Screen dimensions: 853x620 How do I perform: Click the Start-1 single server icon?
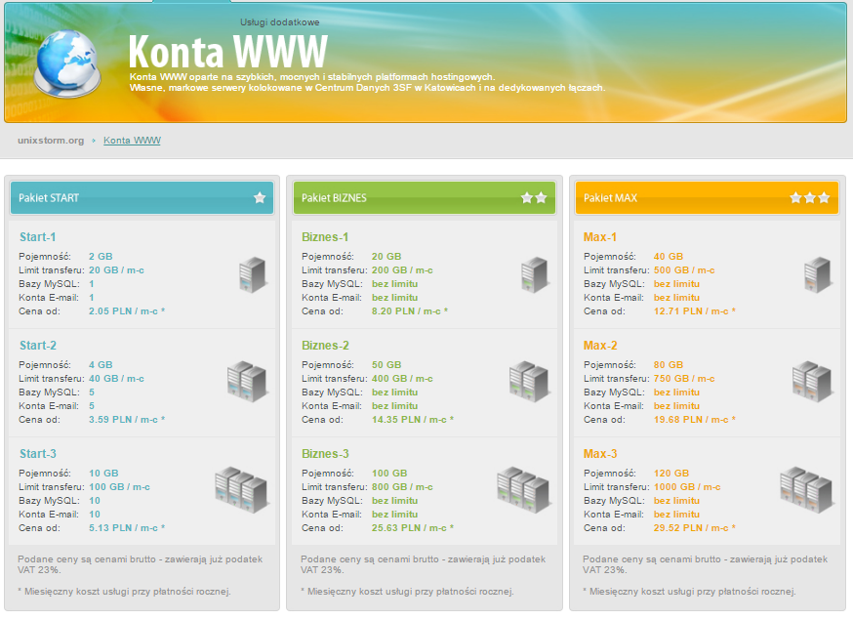[x=252, y=273]
